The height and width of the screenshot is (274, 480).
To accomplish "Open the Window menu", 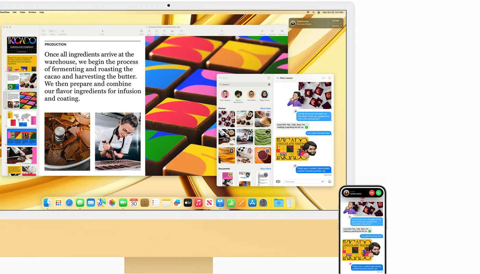I will [x=32, y=12].
